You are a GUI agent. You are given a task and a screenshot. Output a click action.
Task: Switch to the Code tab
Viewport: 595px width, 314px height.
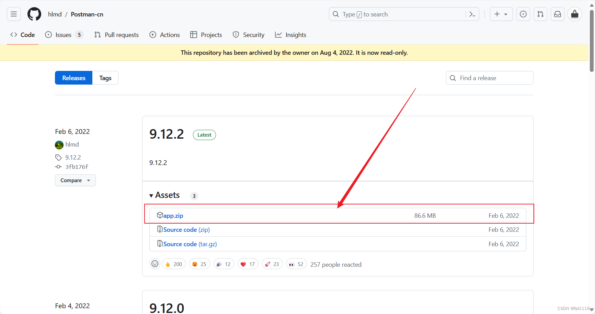pyautogui.click(x=23, y=35)
